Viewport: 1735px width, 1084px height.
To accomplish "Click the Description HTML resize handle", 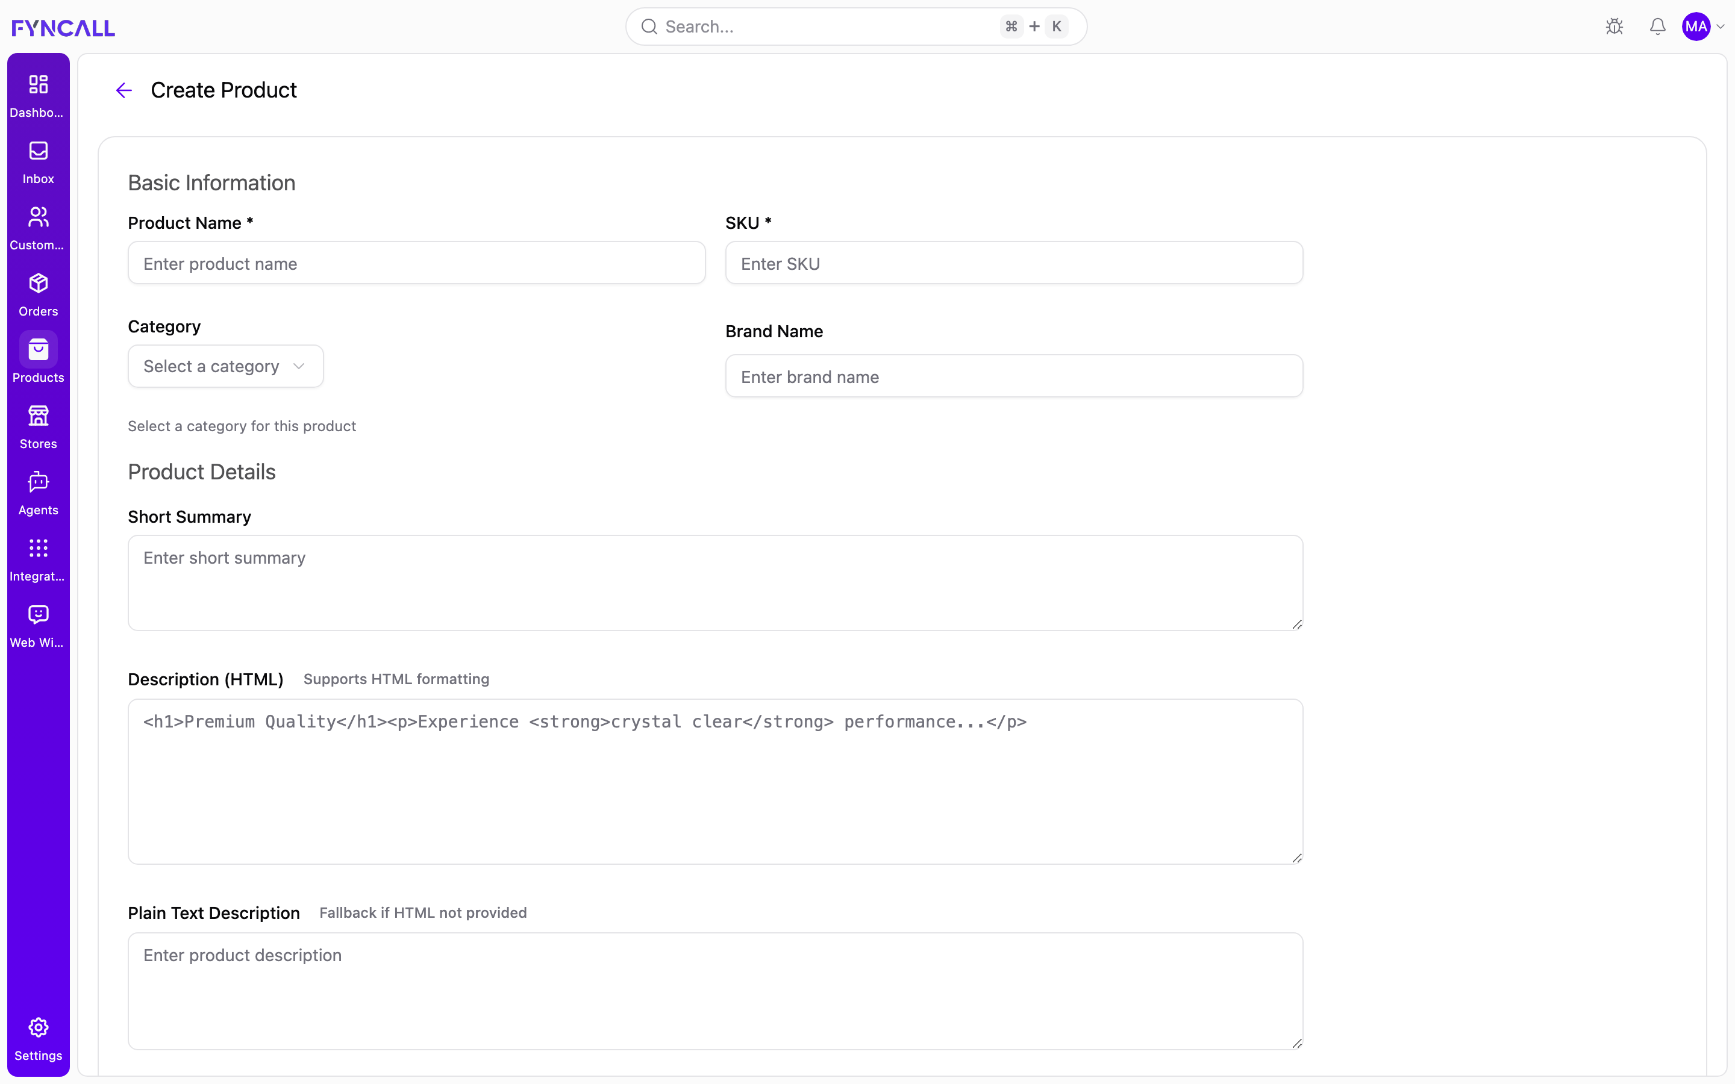I will pos(1297,858).
